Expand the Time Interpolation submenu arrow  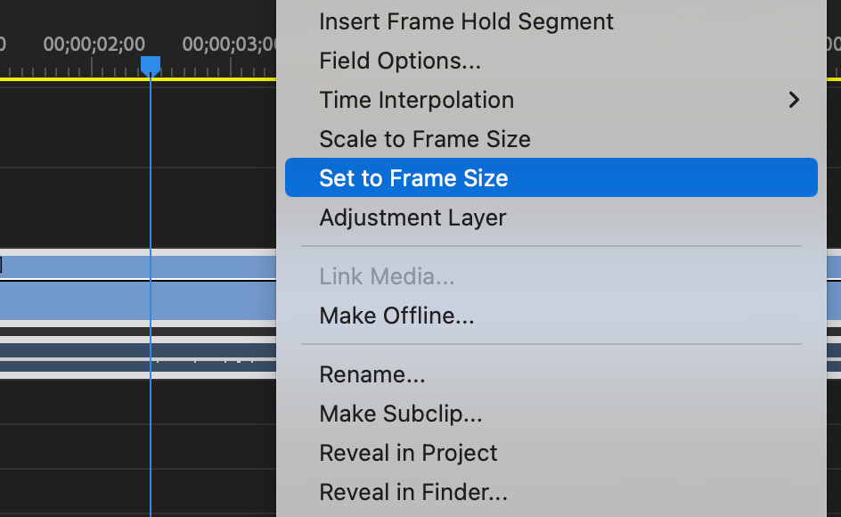click(794, 100)
